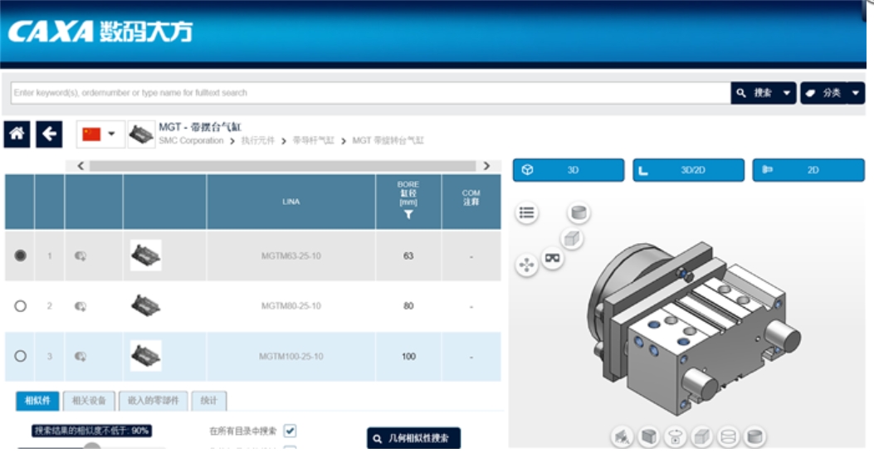Click the 分类 category button
874x453 pixels.
(824, 93)
